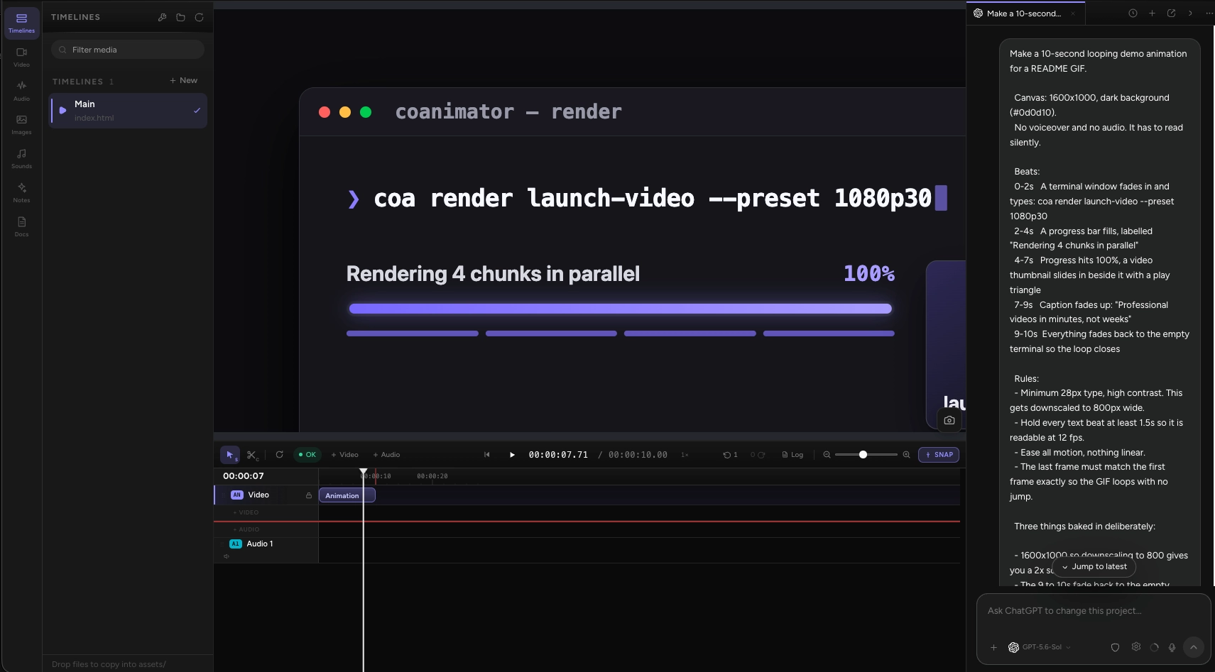The height and width of the screenshot is (672, 1215).
Task: Skip to the start of timeline
Action: (486, 455)
